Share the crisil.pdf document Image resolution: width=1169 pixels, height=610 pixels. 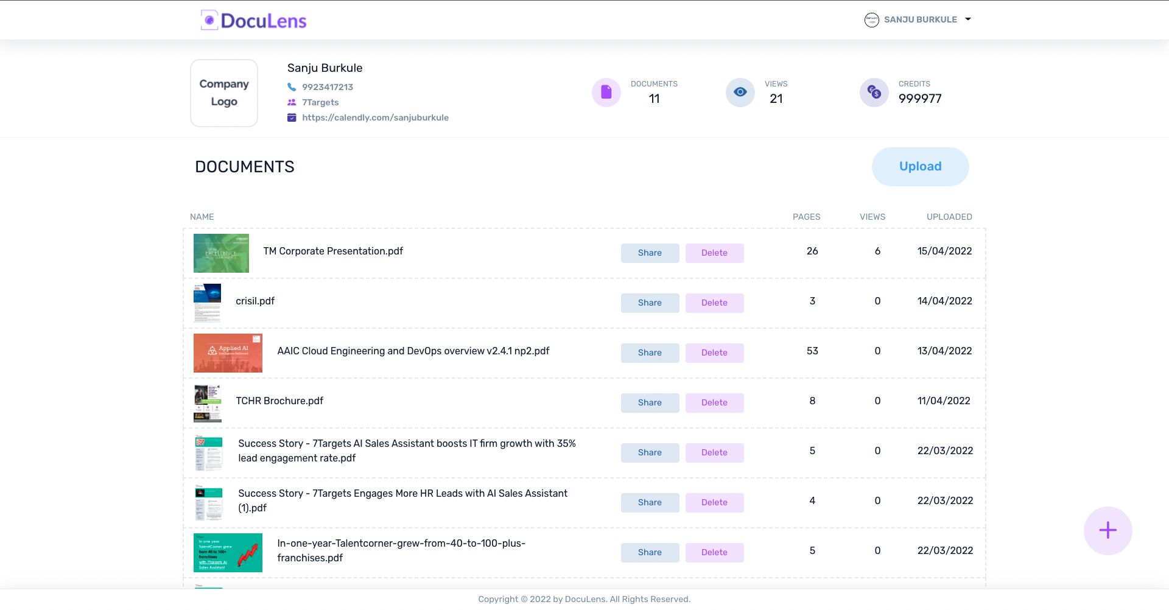click(650, 303)
